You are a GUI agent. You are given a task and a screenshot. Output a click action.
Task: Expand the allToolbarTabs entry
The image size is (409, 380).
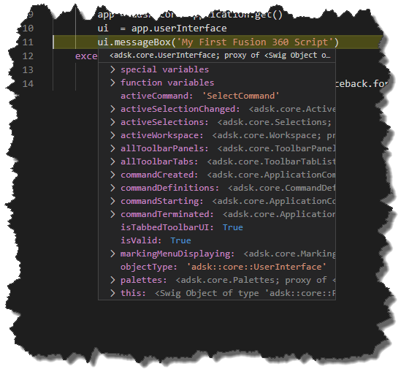pyautogui.click(x=112, y=161)
